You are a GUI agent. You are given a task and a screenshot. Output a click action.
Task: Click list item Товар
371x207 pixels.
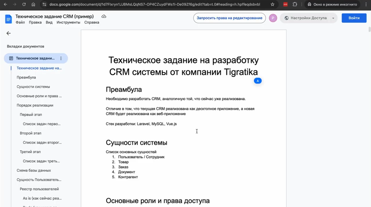pos(123,162)
